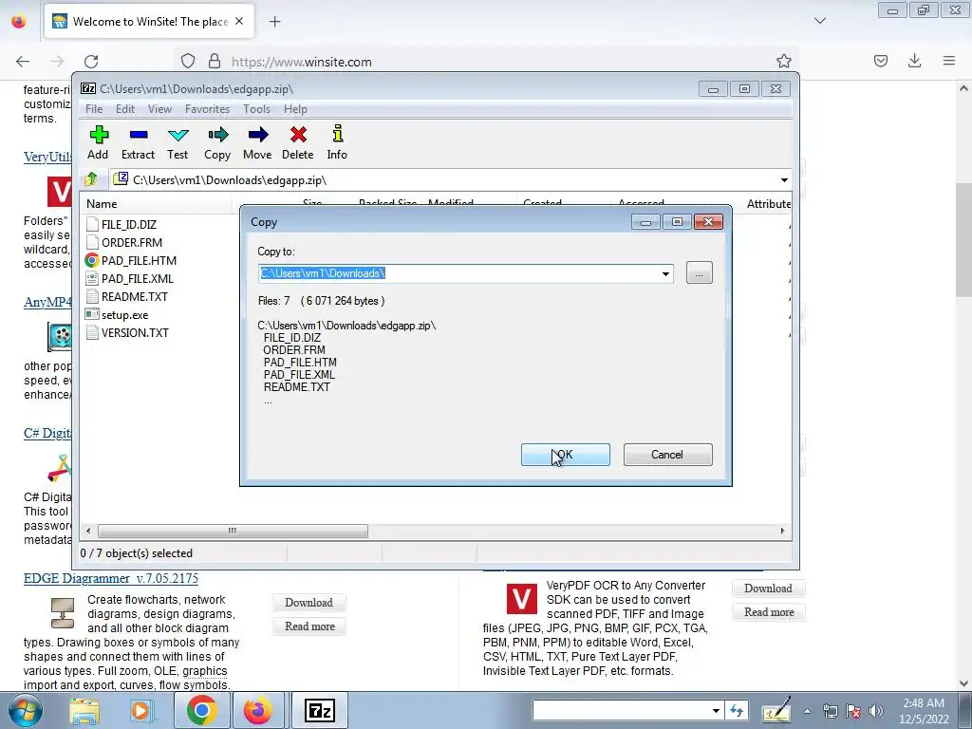Screen dimensions: 972x729
Task: Select FILE_ID.DIZ in the file list
Action: (129, 224)
